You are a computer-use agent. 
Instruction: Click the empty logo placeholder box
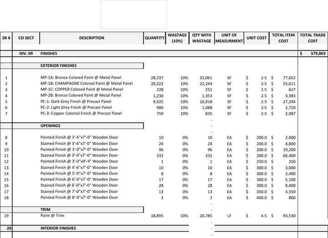click(134, 14)
